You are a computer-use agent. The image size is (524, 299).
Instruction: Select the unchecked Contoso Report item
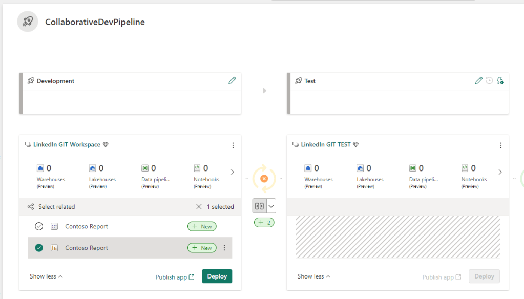38,226
